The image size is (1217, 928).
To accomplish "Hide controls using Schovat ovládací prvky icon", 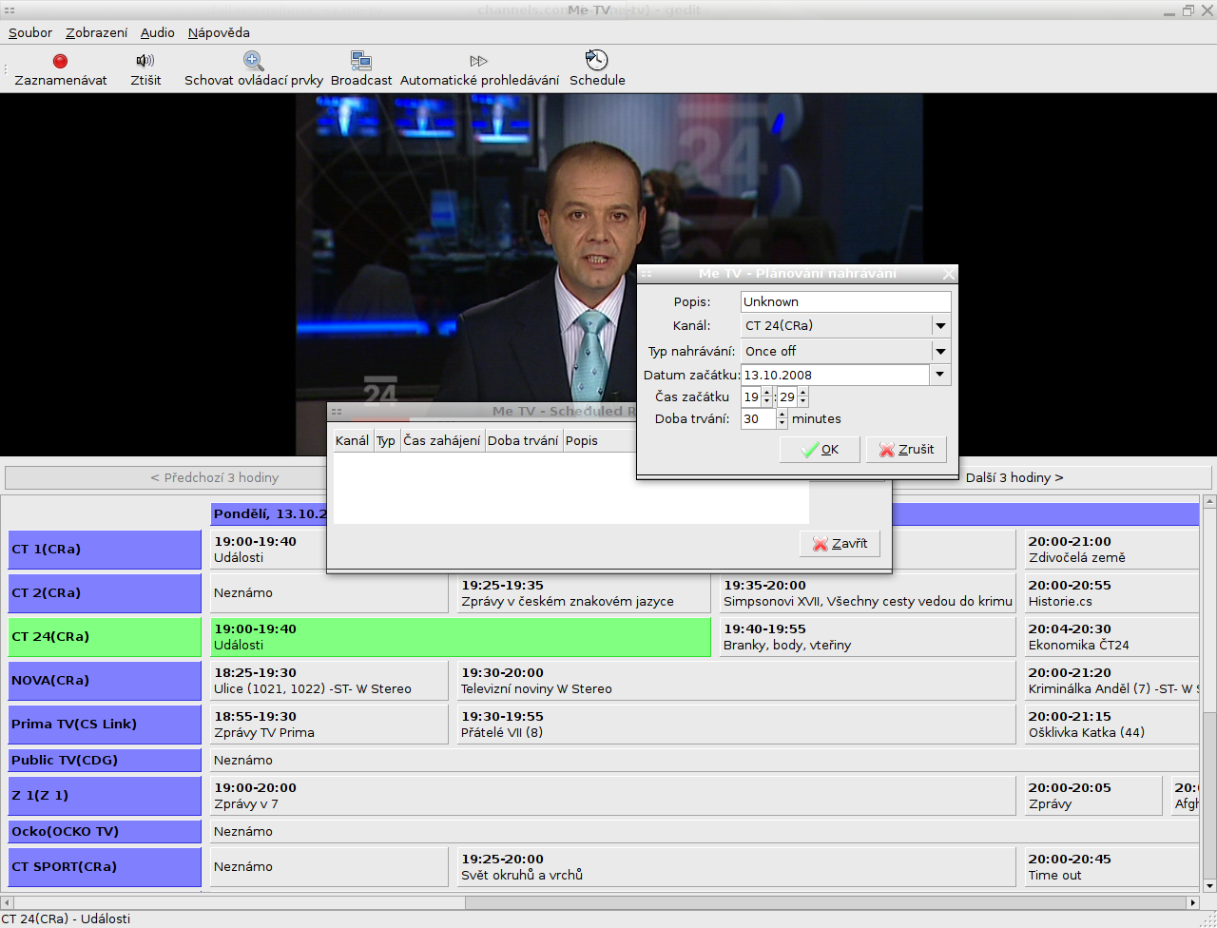I will (253, 61).
